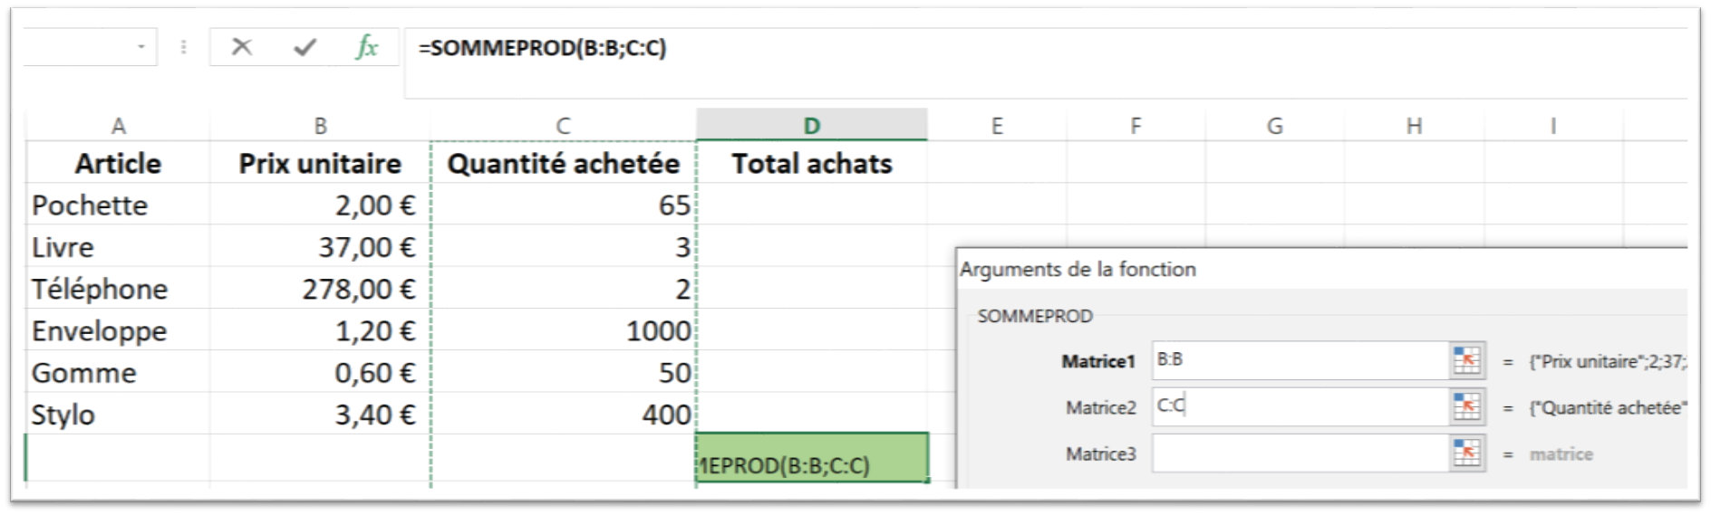Select column A header
This screenshot has height=515, width=1711.
click(118, 126)
